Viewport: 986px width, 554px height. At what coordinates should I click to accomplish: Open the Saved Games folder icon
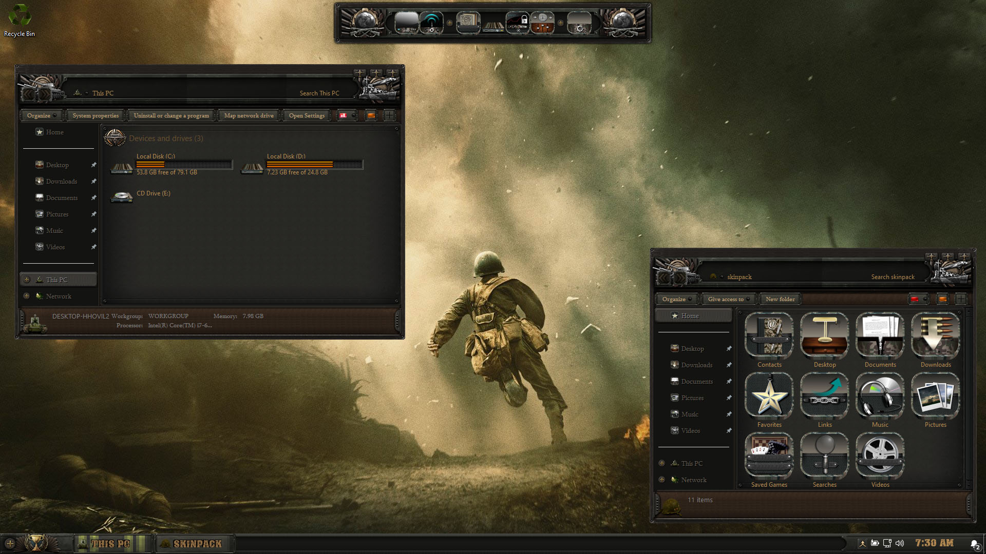[x=769, y=455]
